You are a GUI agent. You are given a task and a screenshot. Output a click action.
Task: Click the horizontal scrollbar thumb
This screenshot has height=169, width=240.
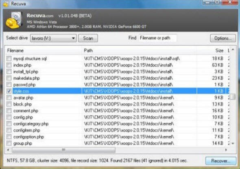tap(63, 150)
